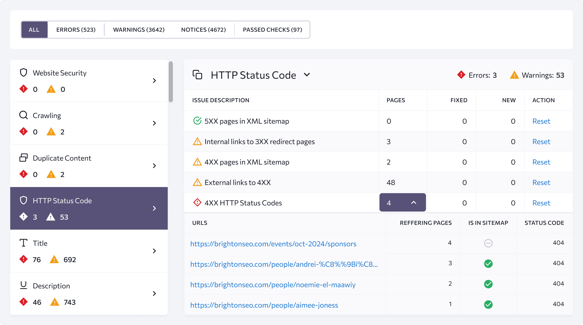583x325 pixels.
Task: Click the Description category warning count 743
Action: coord(70,302)
